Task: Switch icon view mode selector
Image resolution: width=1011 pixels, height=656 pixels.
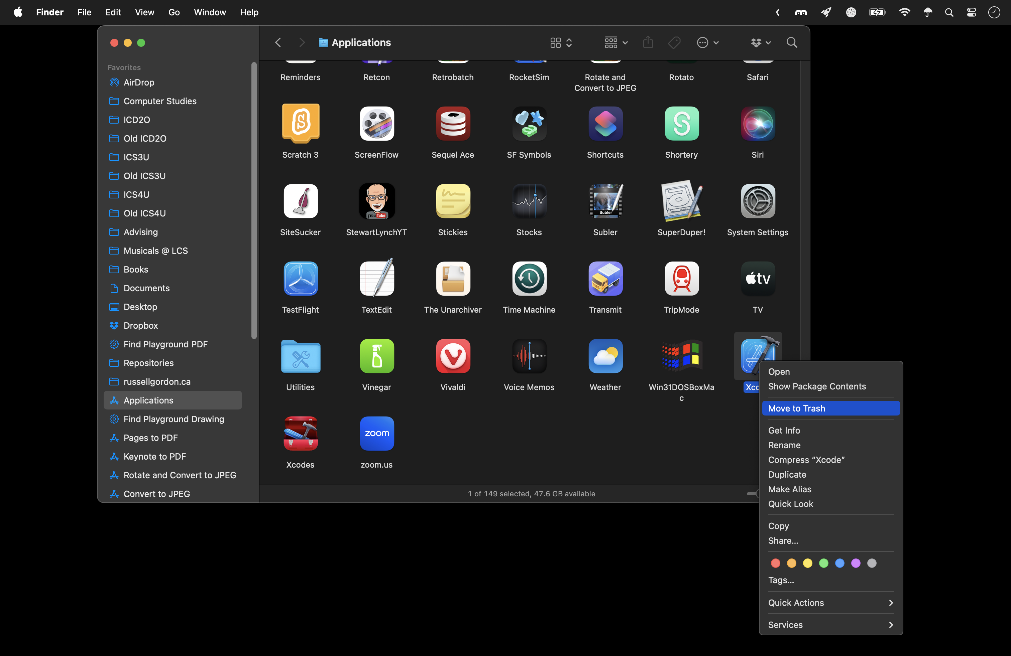Action: point(561,42)
